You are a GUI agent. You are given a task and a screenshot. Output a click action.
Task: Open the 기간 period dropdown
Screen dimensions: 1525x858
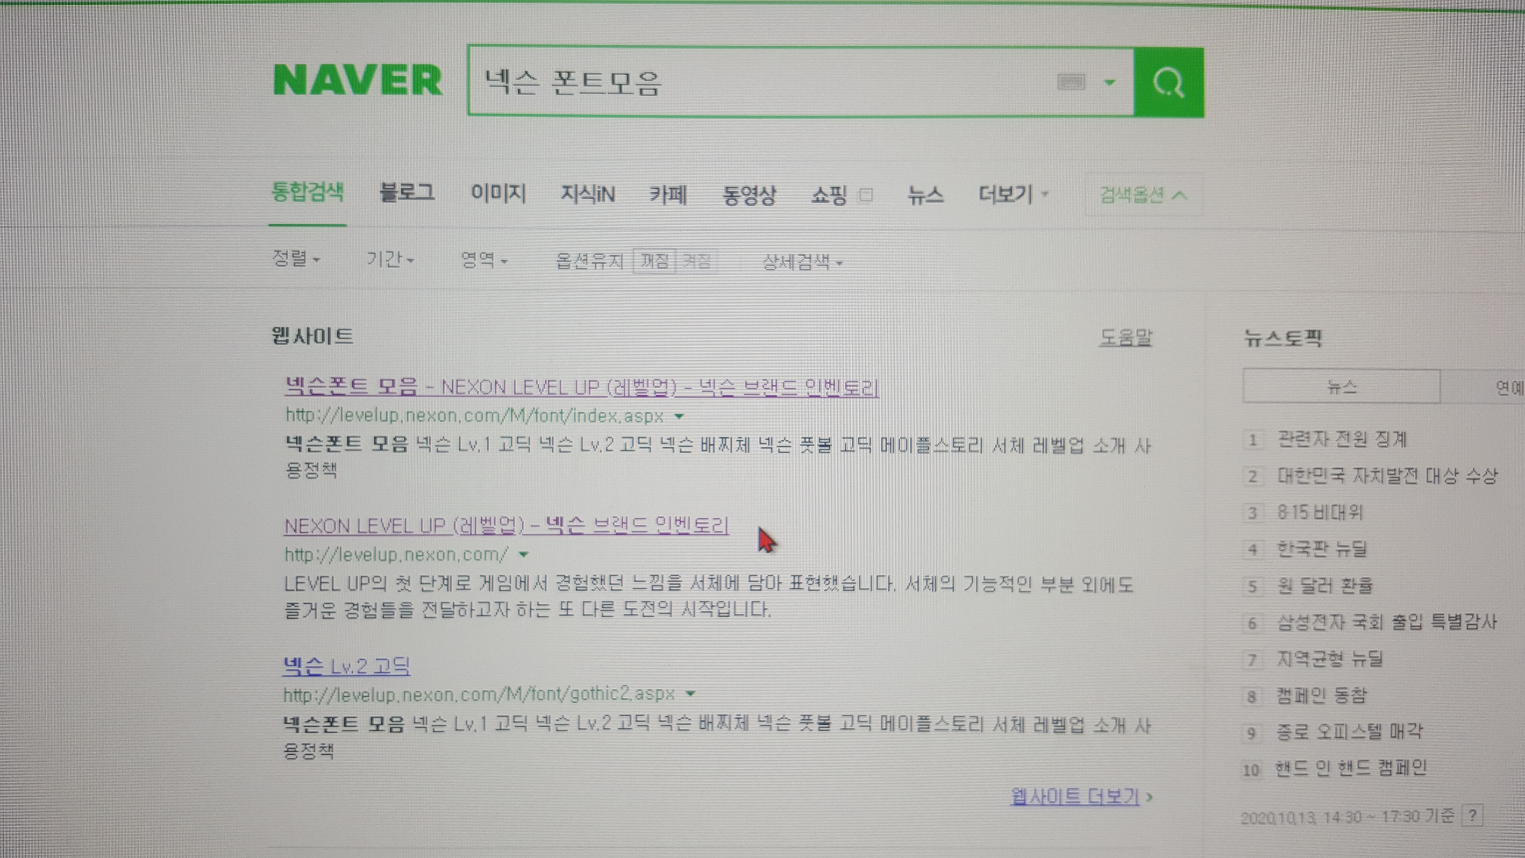(x=391, y=259)
